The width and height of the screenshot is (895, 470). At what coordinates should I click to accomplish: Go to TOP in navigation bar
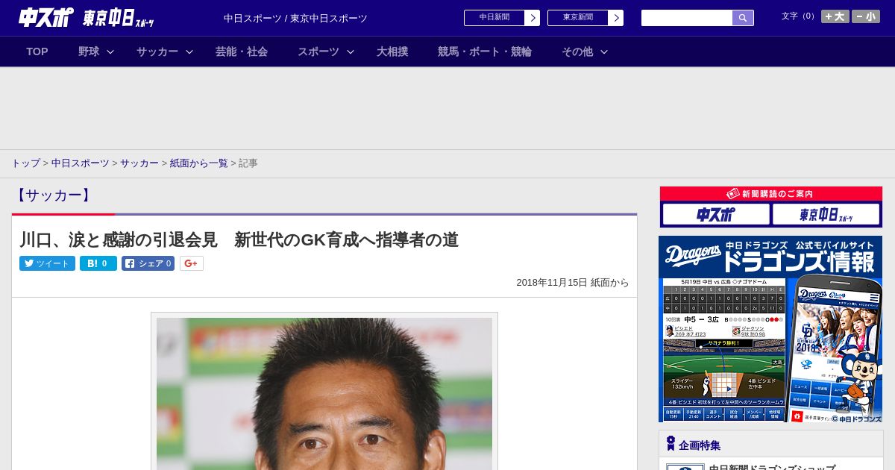click(x=37, y=51)
